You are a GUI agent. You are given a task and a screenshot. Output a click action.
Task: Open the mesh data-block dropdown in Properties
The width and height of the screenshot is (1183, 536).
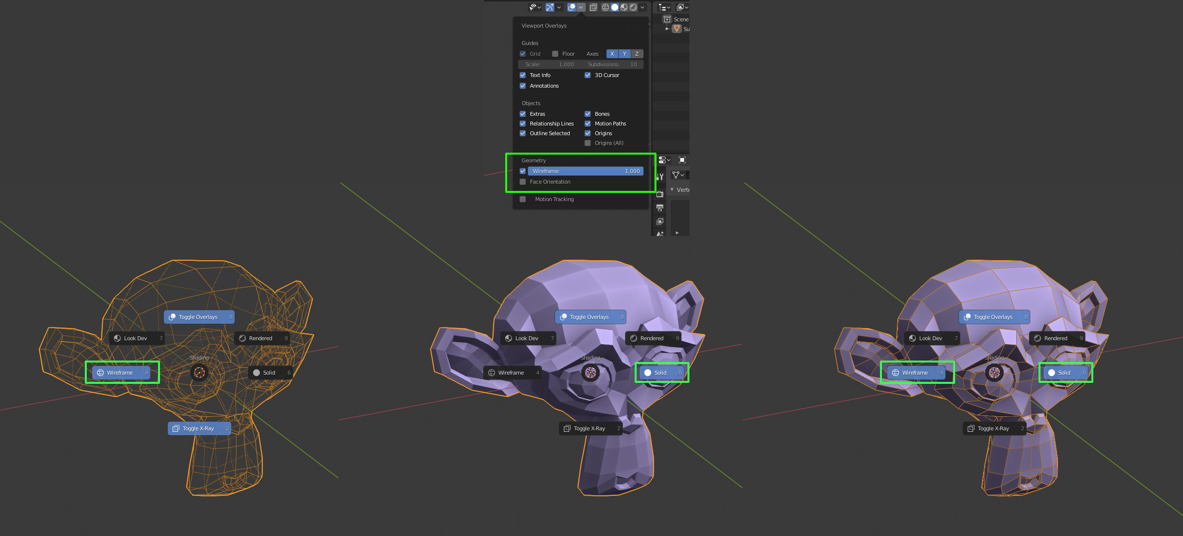[x=678, y=174]
